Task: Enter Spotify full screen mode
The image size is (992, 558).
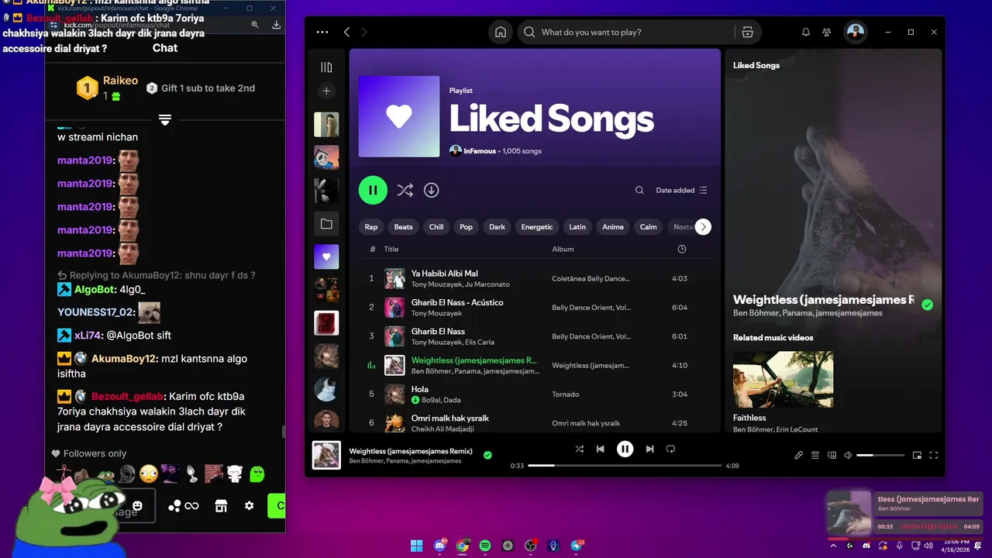Action: 934,456
